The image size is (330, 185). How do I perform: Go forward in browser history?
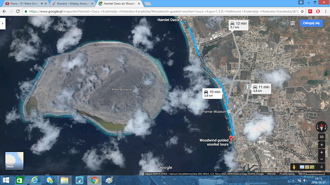(11, 11)
